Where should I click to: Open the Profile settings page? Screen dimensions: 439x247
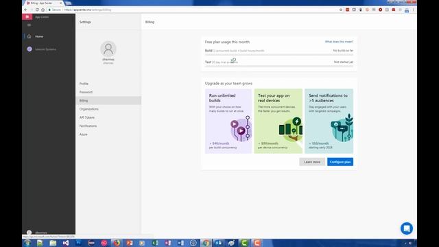click(x=84, y=84)
